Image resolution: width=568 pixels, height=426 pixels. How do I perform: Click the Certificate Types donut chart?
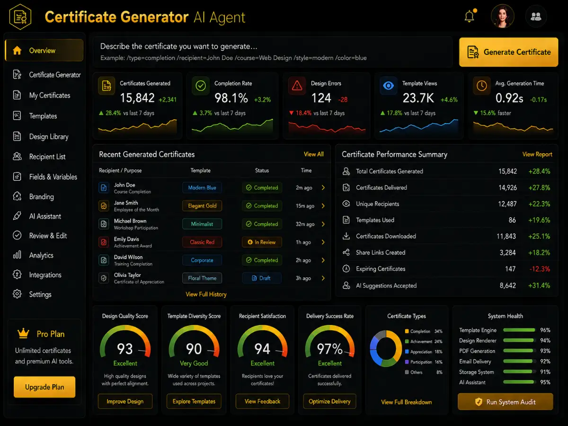(385, 348)
